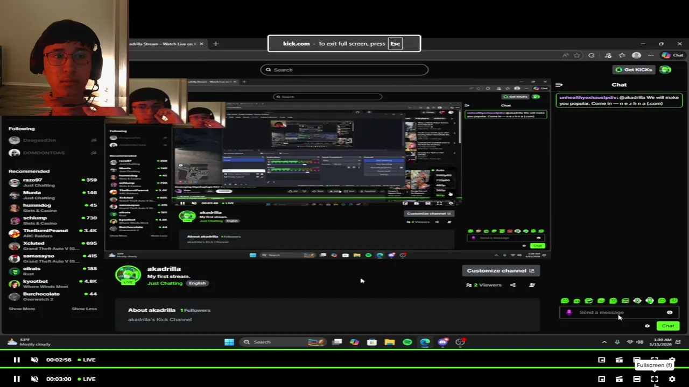
Task: Open followed channel DOMDONTDAS
Action: pos(53,153)
